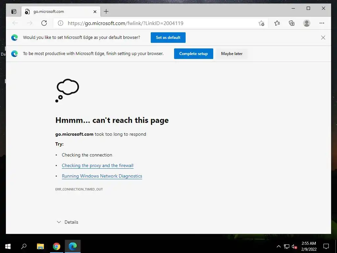The height and width of the screenshot is (253, 337).
Task: Open Checking the proxy and the firewall link
Action: click(97, 165)
